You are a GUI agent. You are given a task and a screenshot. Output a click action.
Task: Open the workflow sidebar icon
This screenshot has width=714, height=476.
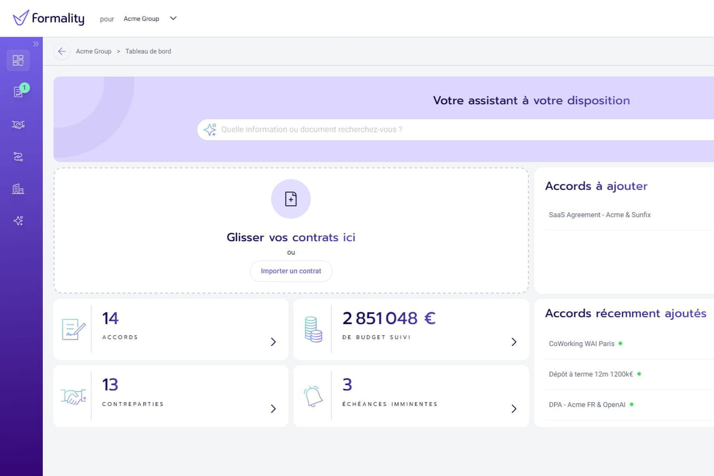18,157
